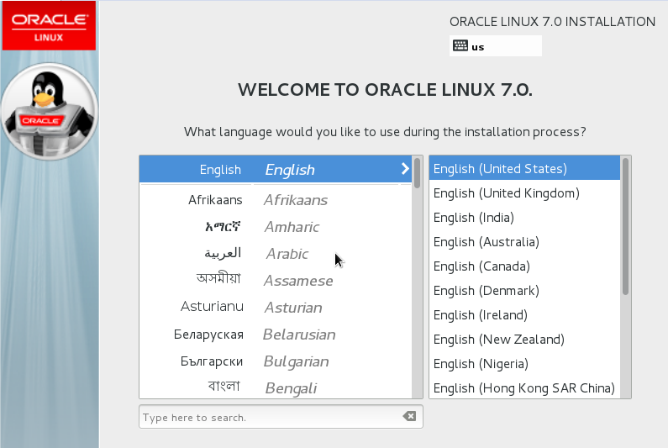
Task: Select Bengali language
Action: (276, 387)
